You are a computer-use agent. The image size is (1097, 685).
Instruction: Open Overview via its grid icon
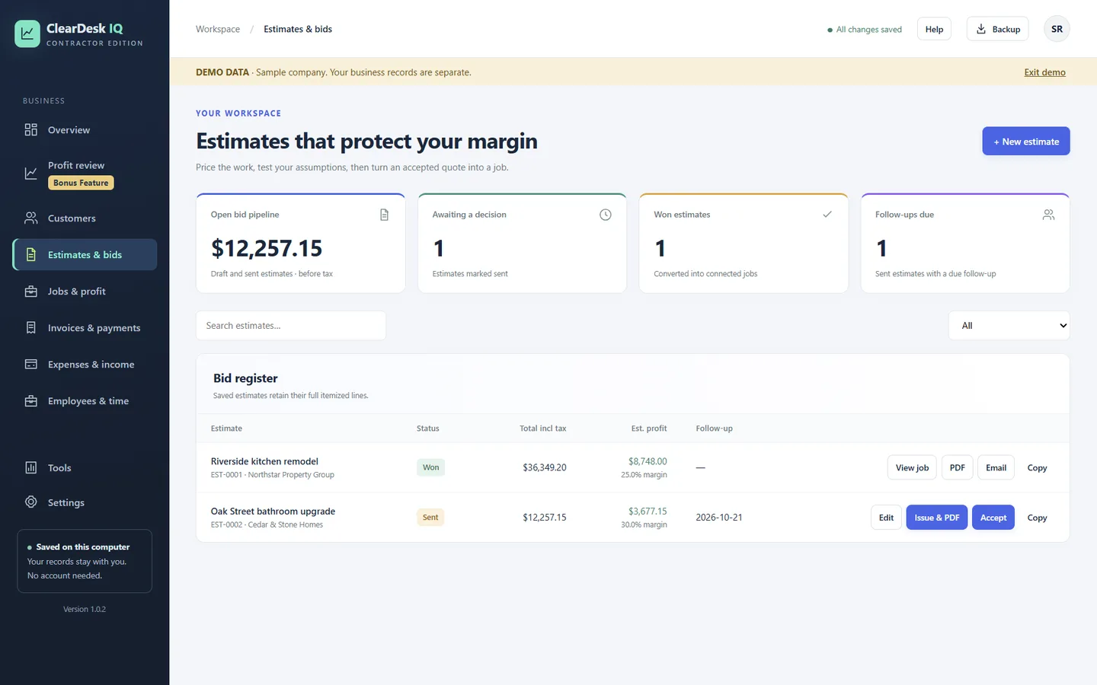coord(31,130)
